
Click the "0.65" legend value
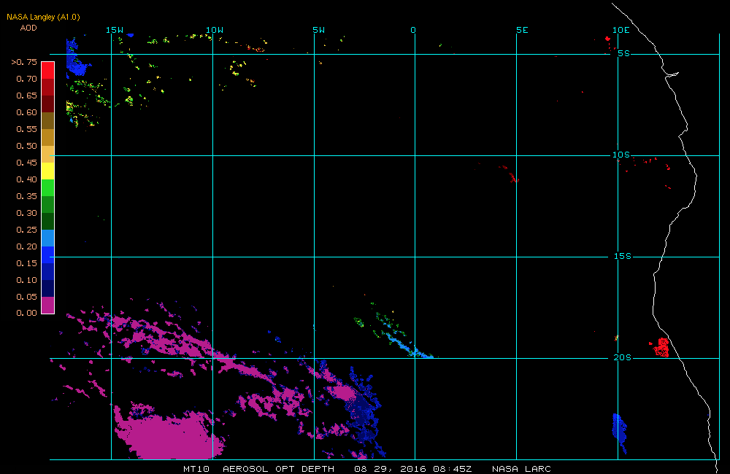point(26,96)
